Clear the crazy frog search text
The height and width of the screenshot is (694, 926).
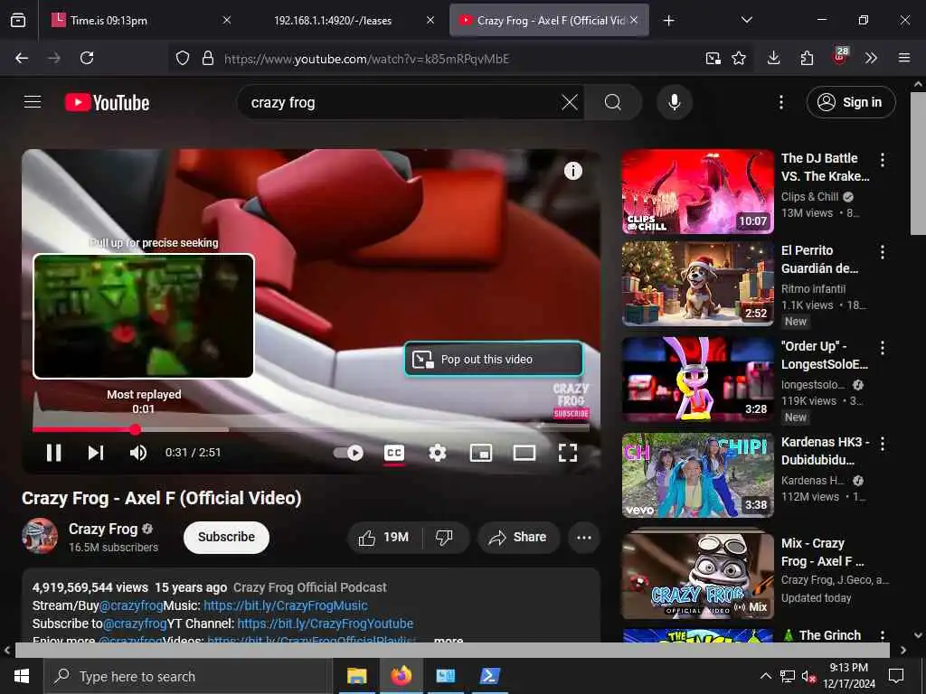pos(570,102)
